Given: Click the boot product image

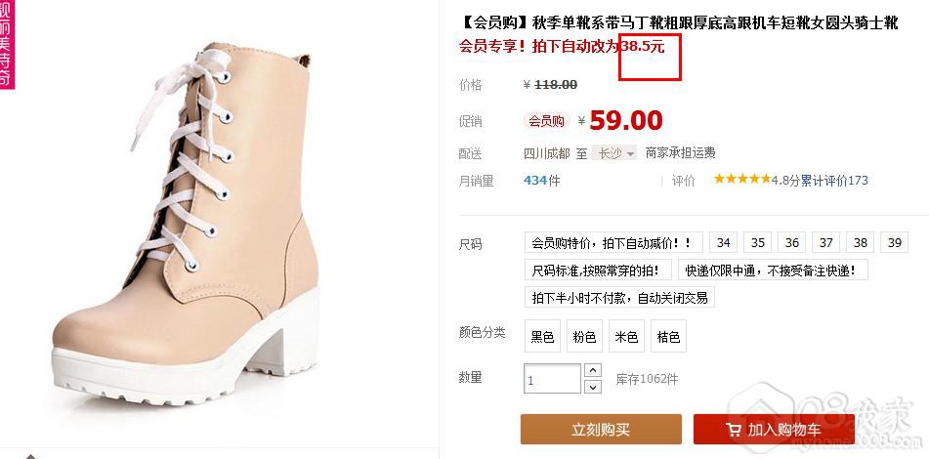Looking at the screenshot, I should coord(187,228).
